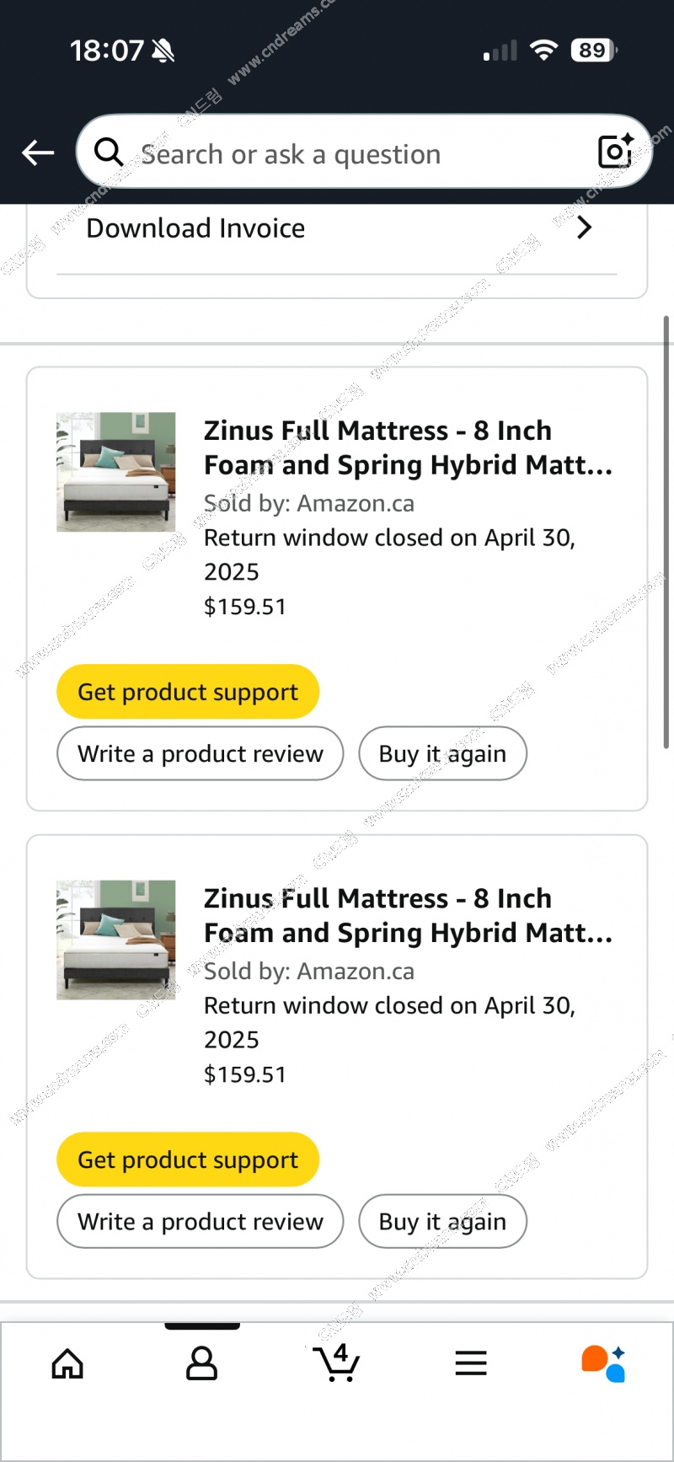Tap first Buy it again button
674x1462 pixels.
point(442,753)
